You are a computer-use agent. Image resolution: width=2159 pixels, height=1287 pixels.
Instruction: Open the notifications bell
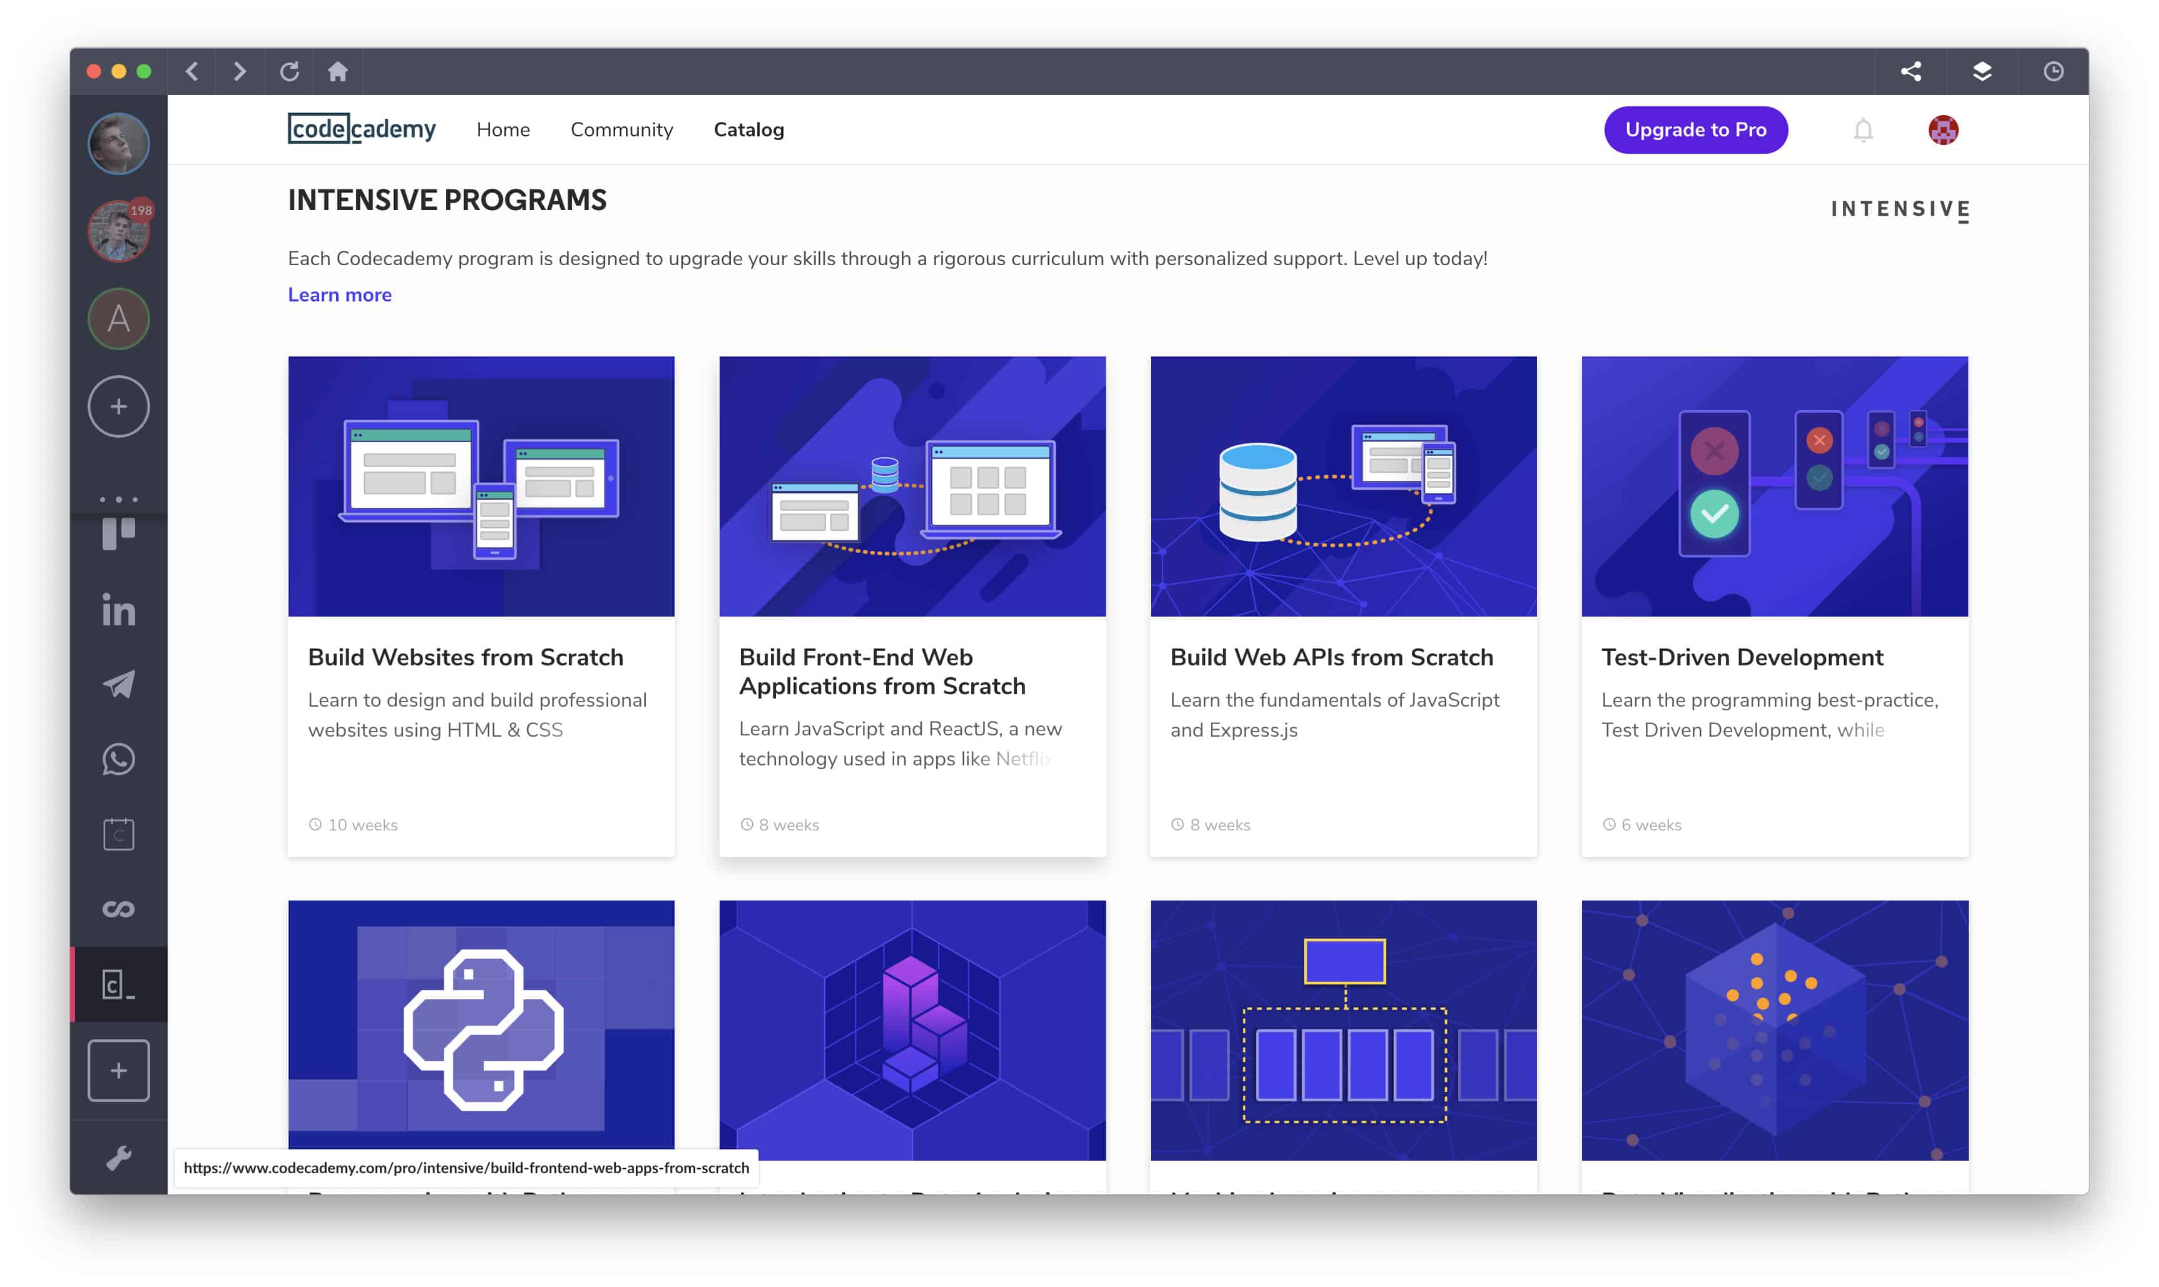[x=1863, y=130]
